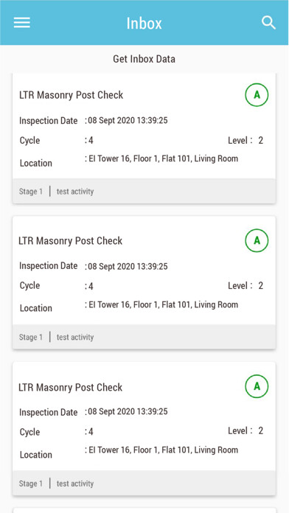Viewport: 289px width, 513px height.
Task: Click the second card's Cycle 4 value
Action: [89, 286]
